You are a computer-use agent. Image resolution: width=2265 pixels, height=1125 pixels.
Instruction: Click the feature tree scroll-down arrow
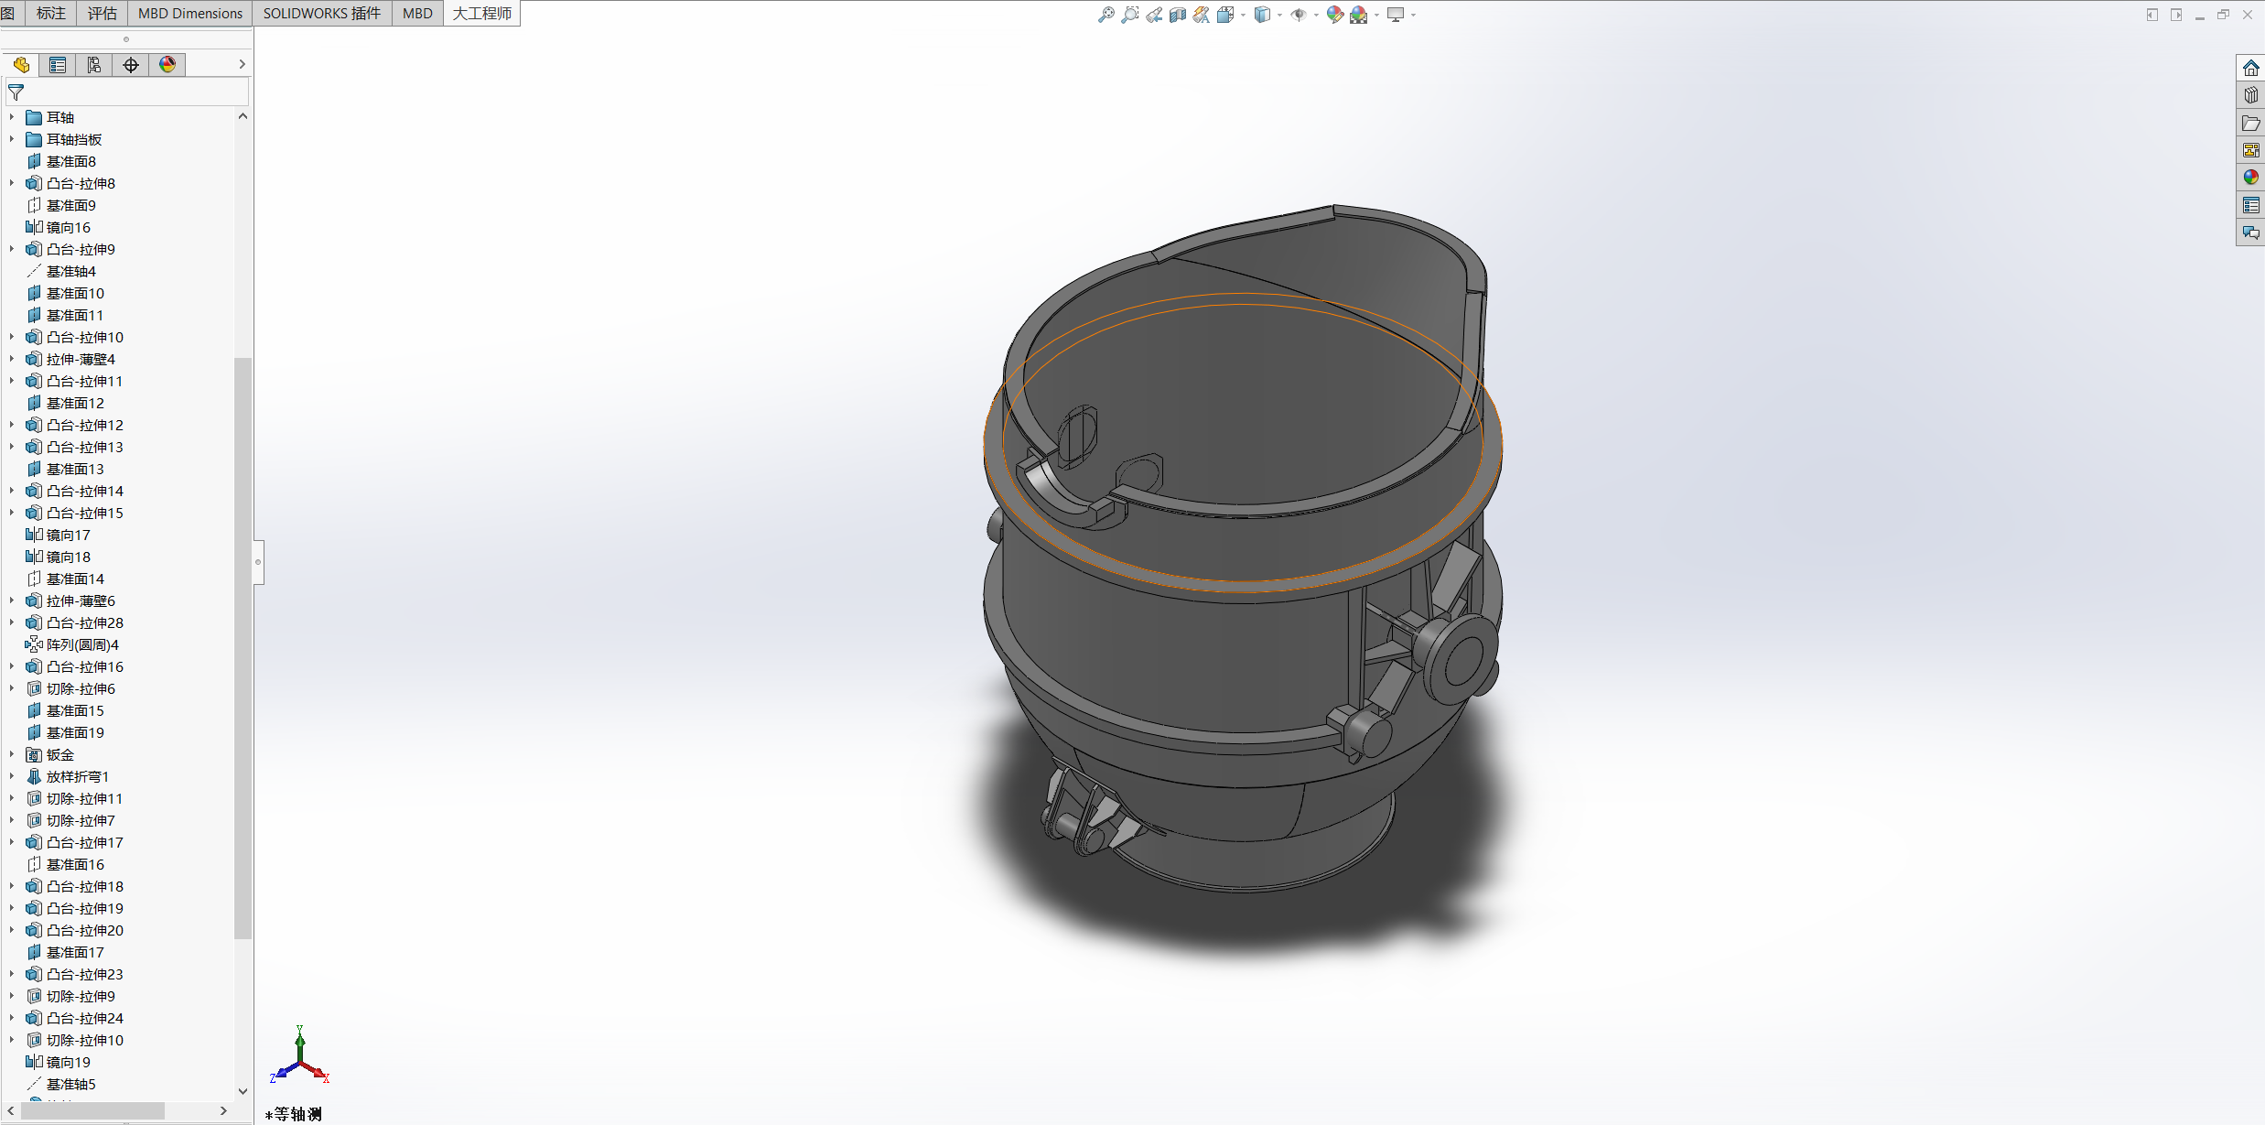point(243,1090)
